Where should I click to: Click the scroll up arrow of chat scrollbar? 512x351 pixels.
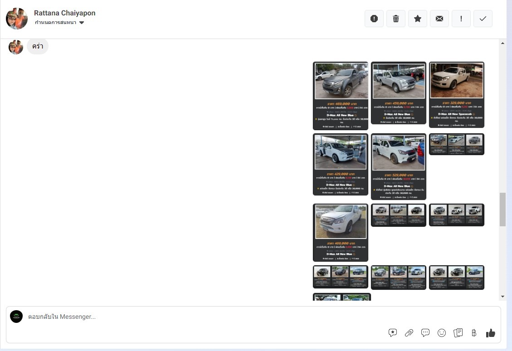coord(502,43)
